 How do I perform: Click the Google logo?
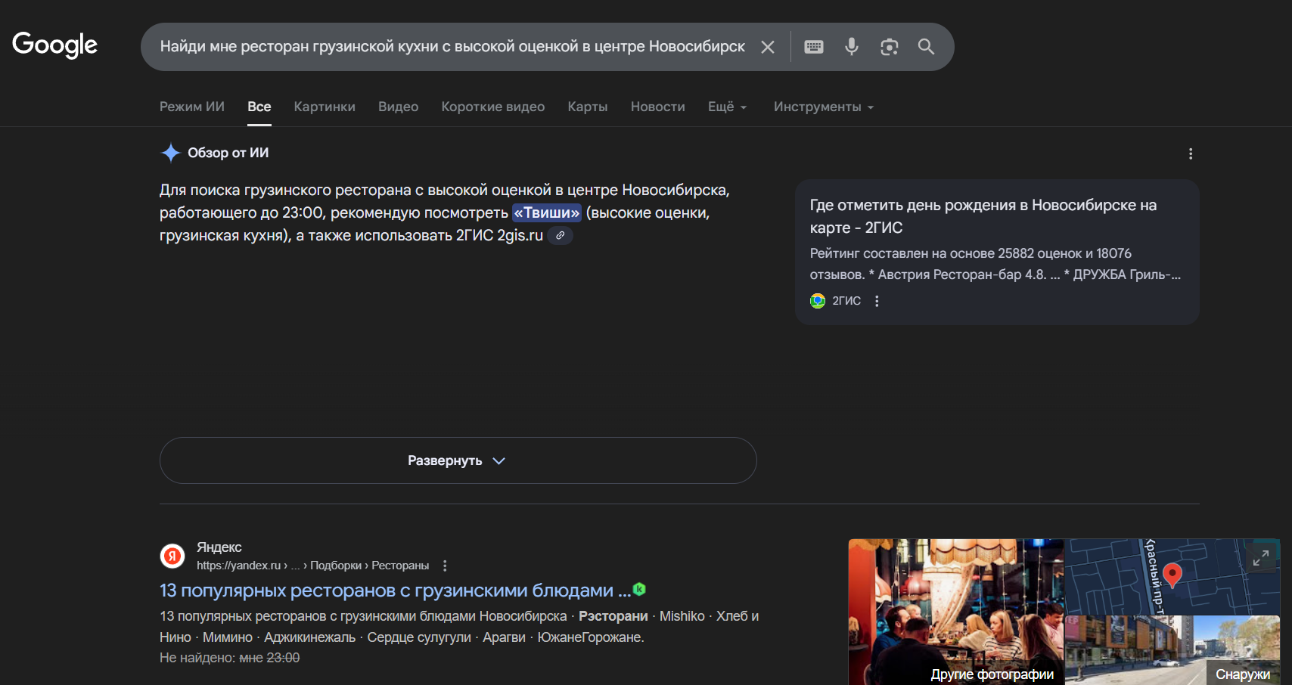pos(54,45)
